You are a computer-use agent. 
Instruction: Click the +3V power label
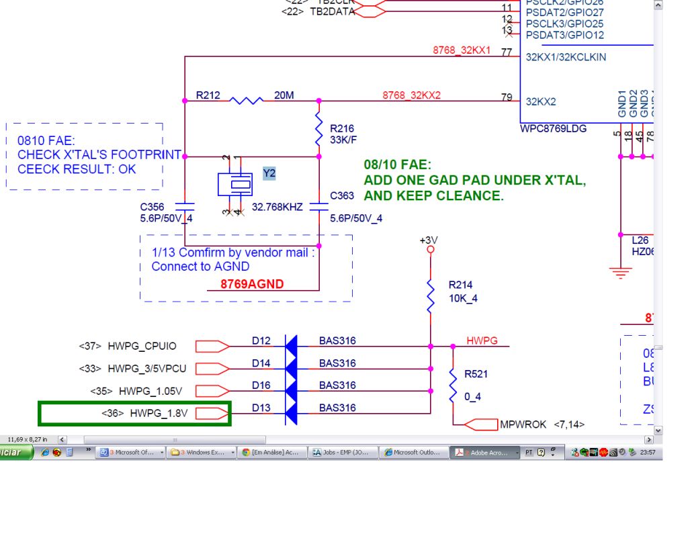click(x=429, y=240)
